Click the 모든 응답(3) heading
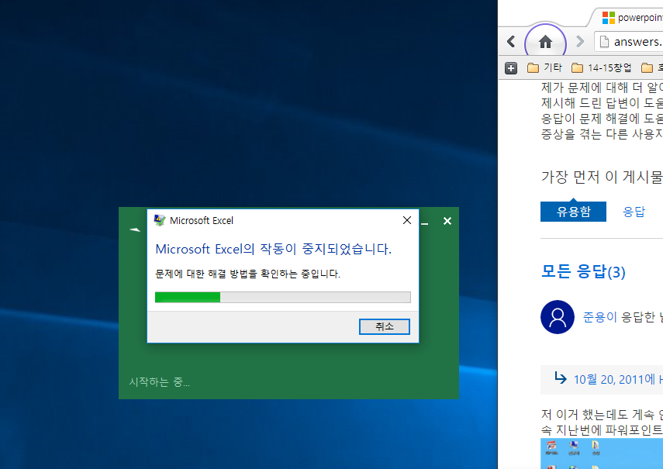The height and width of the screenshot is (469, 663). pos(583,271)
